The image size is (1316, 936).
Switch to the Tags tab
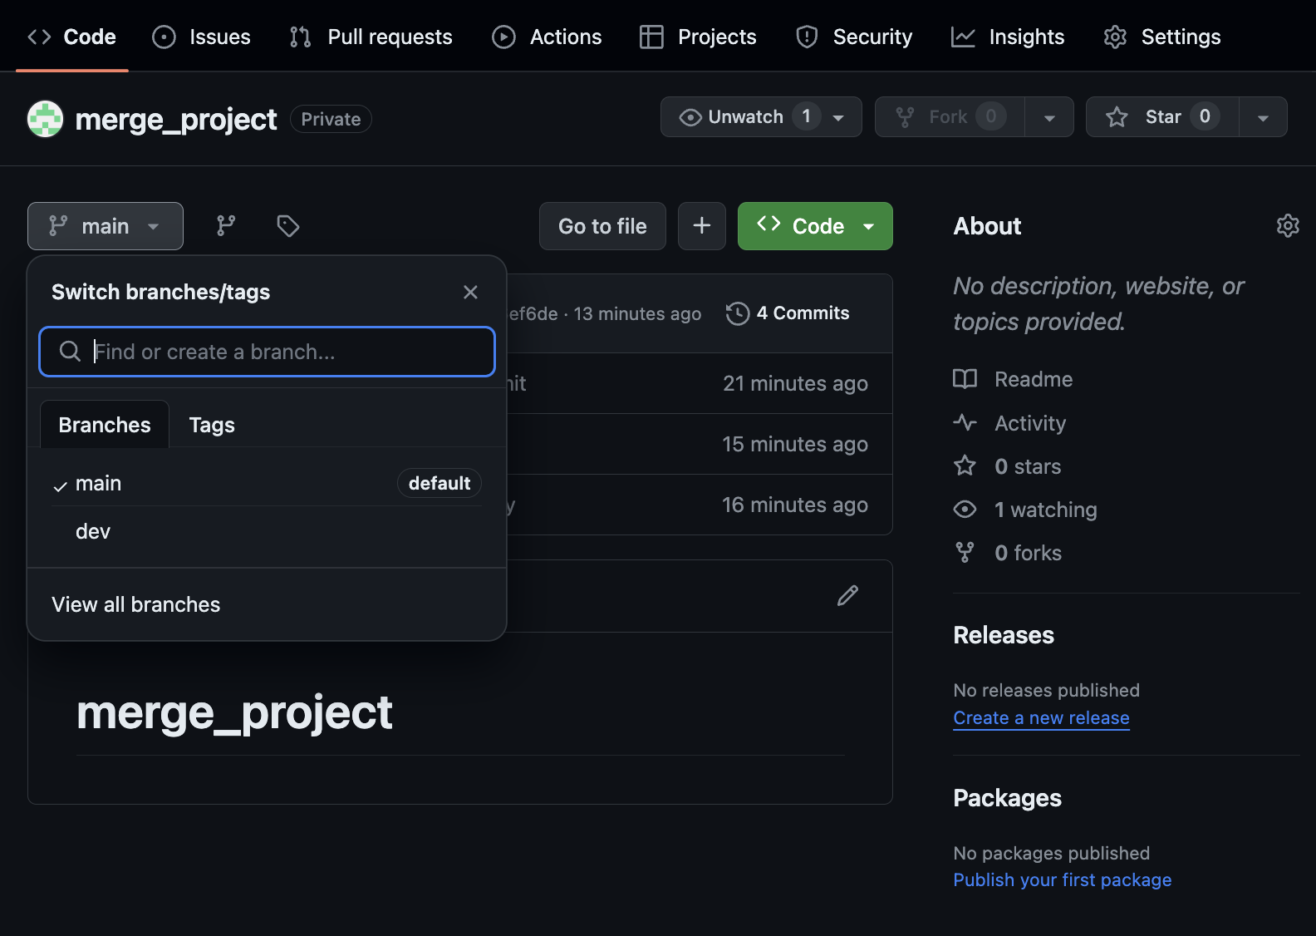tap(212, 425)
